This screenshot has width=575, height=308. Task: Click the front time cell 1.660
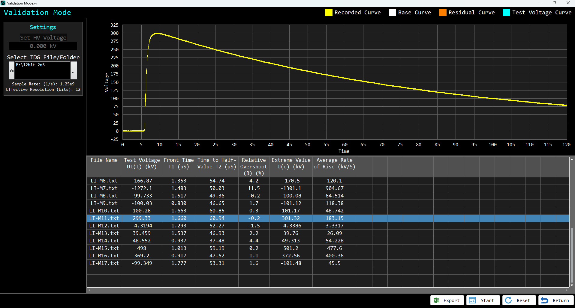179,218
